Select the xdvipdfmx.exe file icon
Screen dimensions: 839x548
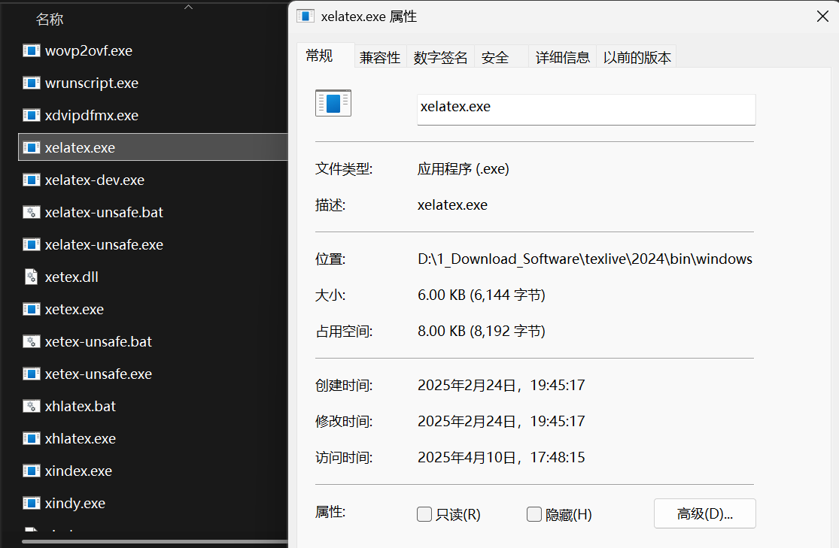pyautogui.click(x=31, y=116)
